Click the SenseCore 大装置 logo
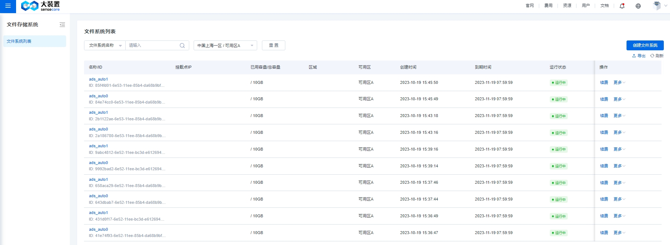 coord(40,6)
